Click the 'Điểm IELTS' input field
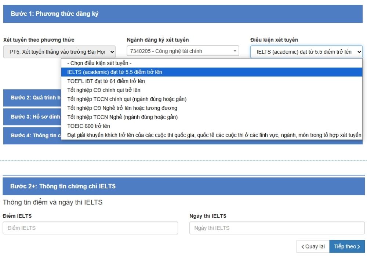Image resolution: width=367 pixels, height=257 pixels. (90, 228)
